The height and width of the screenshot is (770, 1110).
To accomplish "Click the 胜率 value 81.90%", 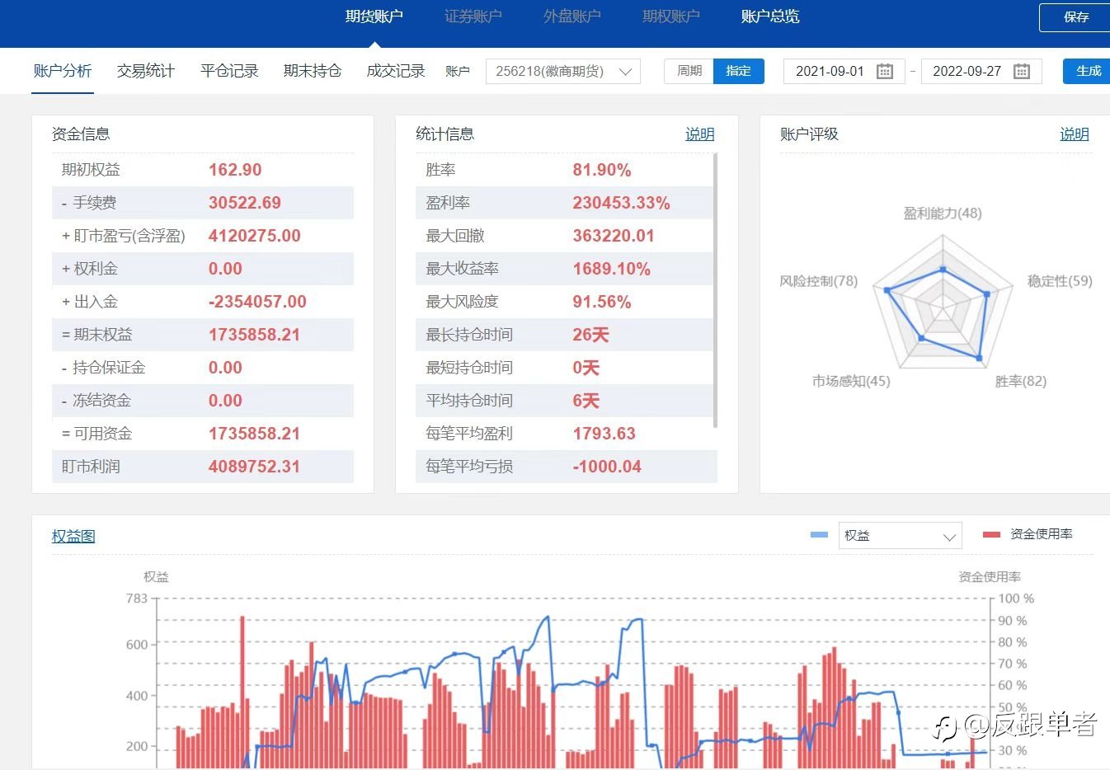I will point(602,170).
